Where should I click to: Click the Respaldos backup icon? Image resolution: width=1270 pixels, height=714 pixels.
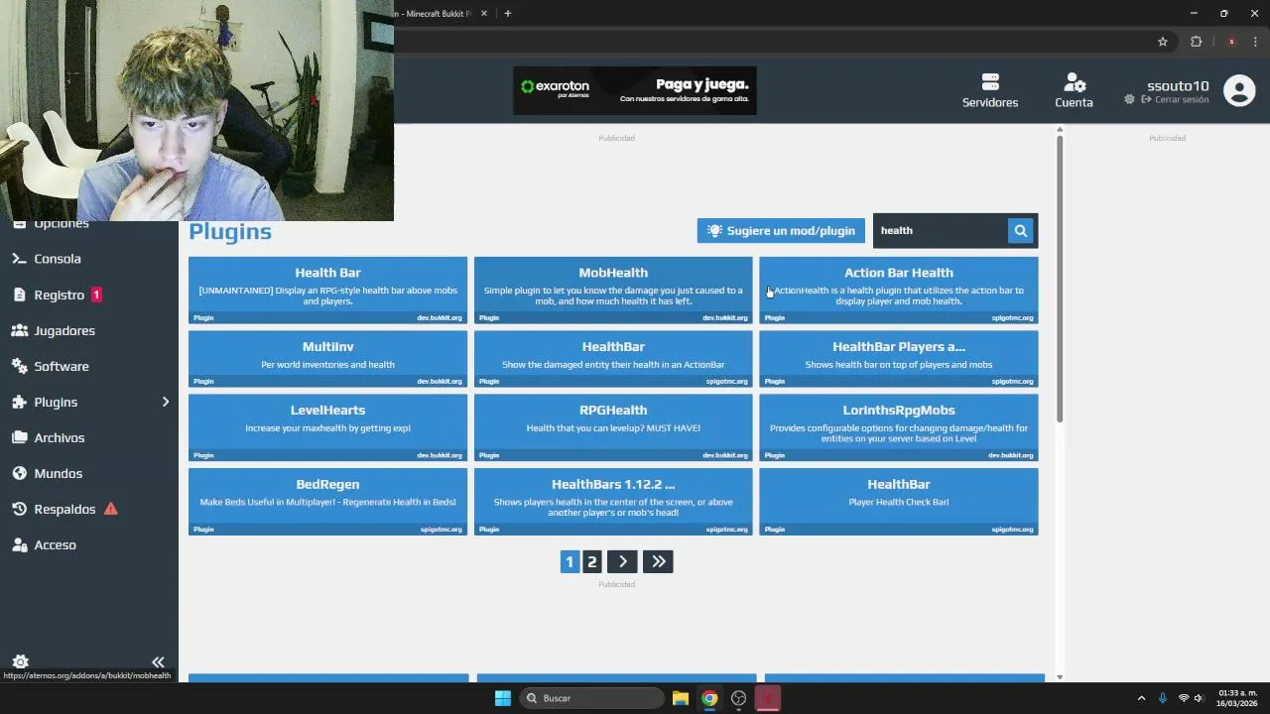point(19,509)
